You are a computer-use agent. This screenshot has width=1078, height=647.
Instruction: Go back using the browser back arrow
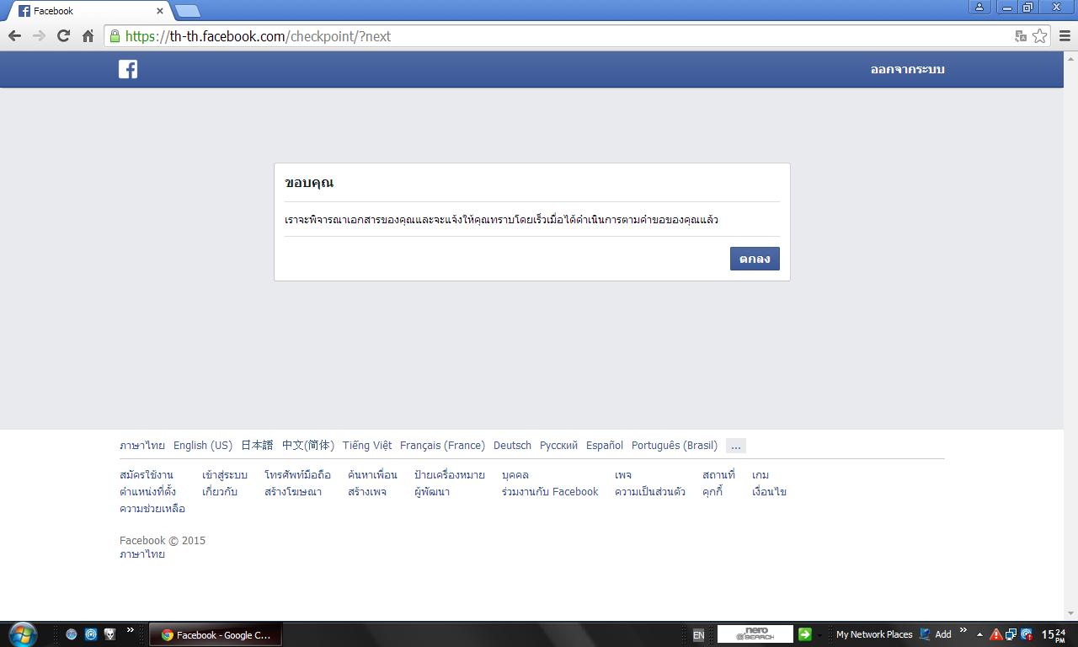pyautogui.click(x=14, y=36)
